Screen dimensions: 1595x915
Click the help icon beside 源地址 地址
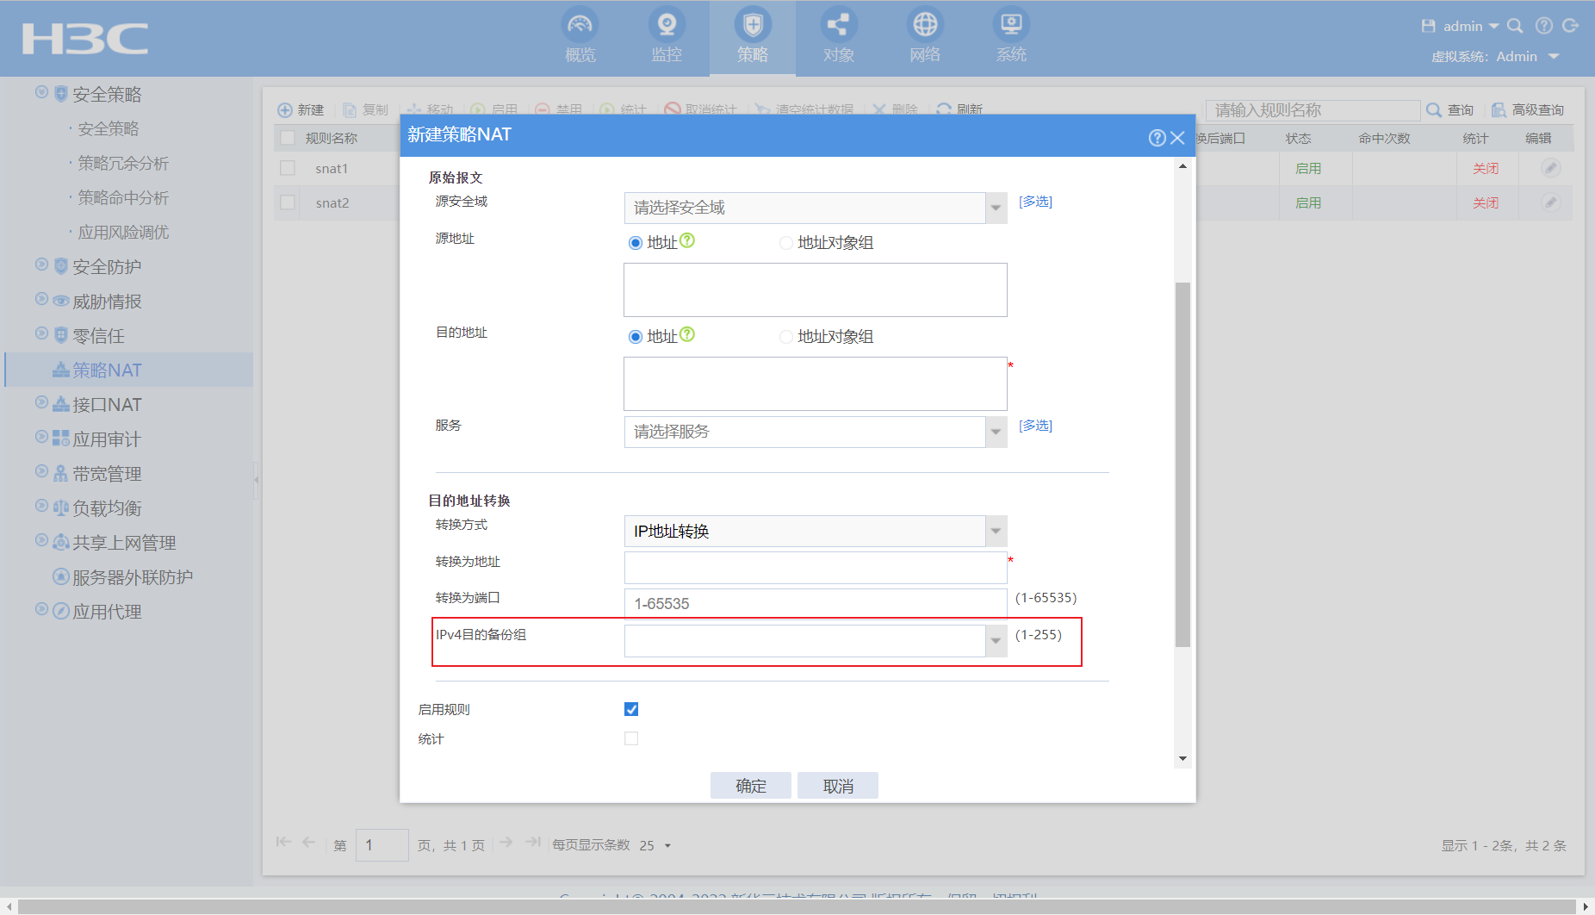(x=687, y=240)
